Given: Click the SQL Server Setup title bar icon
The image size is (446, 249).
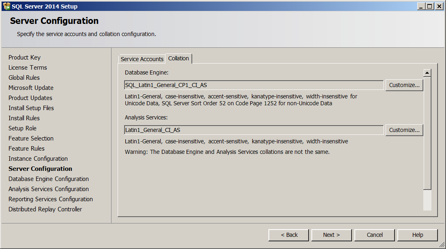Looking at the screenshot, I should point(6,6).
